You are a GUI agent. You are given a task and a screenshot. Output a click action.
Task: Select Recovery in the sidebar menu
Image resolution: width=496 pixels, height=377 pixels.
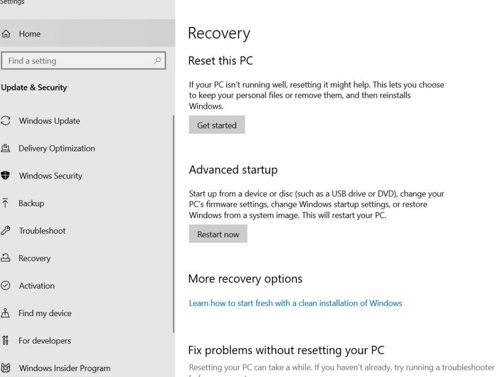34,258
